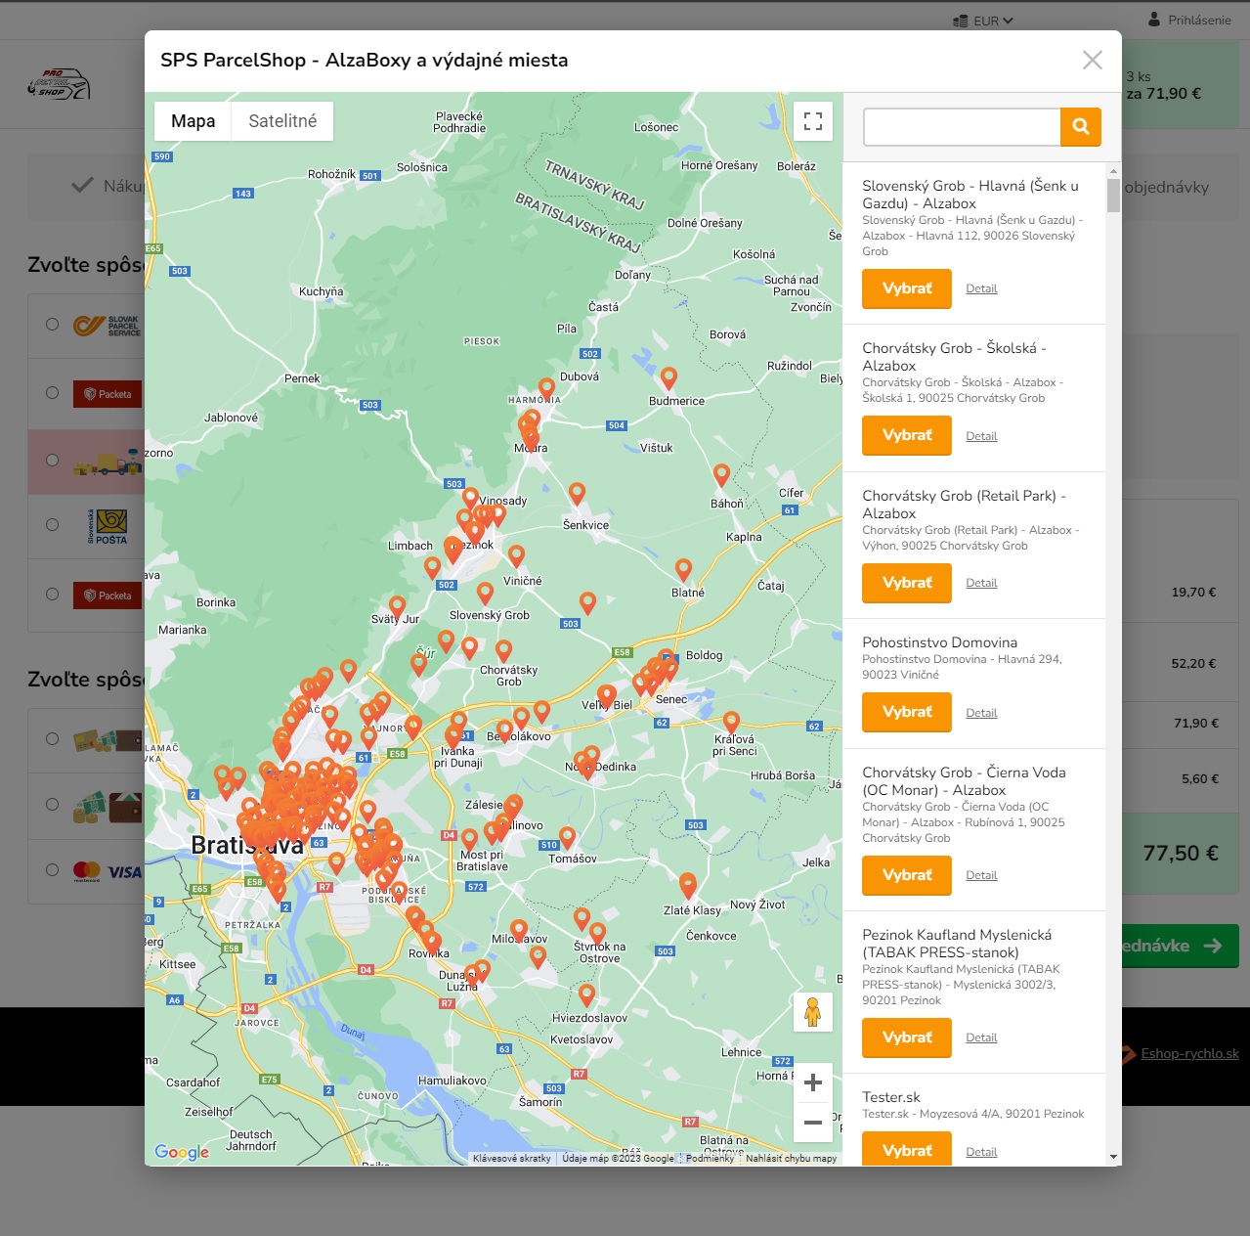
Task: Click map pin at Kráľová pri Senci
Action: (731, 723)
